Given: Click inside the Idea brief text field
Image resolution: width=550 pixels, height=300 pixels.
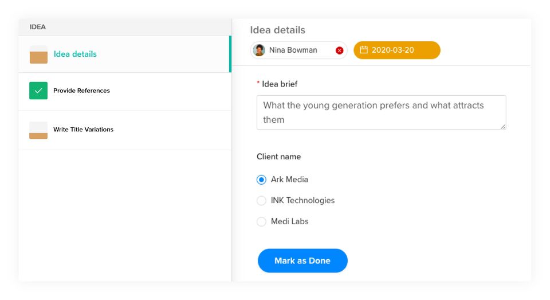Looking at the screenshot, I should click(x=382, y=112).
